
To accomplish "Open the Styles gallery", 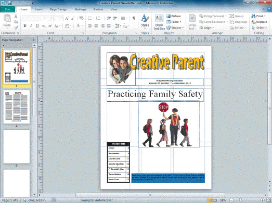I will point(145,22).
